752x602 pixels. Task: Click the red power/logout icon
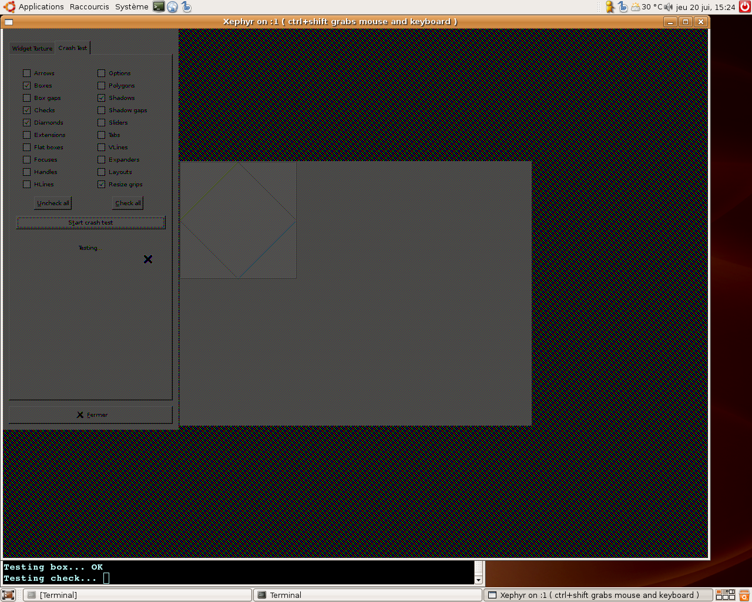coord(745,7)
